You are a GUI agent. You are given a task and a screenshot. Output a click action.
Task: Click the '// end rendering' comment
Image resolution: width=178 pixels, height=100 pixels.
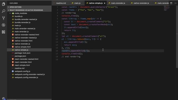71,57
